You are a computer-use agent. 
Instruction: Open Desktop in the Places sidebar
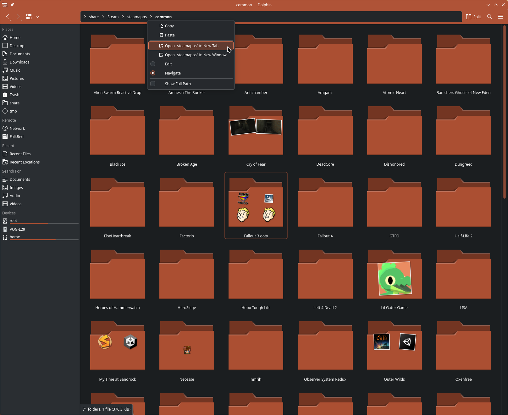[40, 46]
